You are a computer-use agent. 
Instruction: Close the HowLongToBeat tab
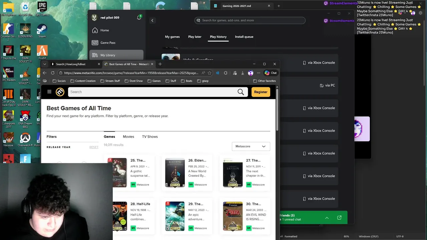tap(99, 64)
